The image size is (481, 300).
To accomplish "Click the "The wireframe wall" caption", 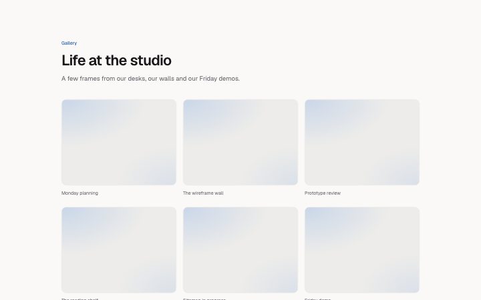I will pyautogui.click(x=203, y=193).
